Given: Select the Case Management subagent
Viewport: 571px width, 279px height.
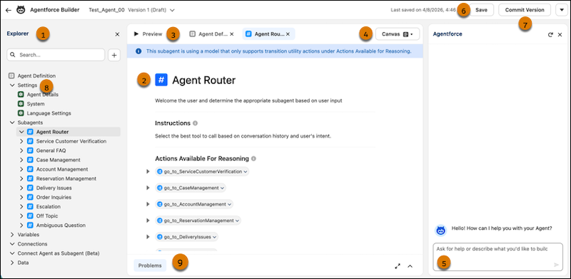Looking at the screenshot, I should [59, 160].
